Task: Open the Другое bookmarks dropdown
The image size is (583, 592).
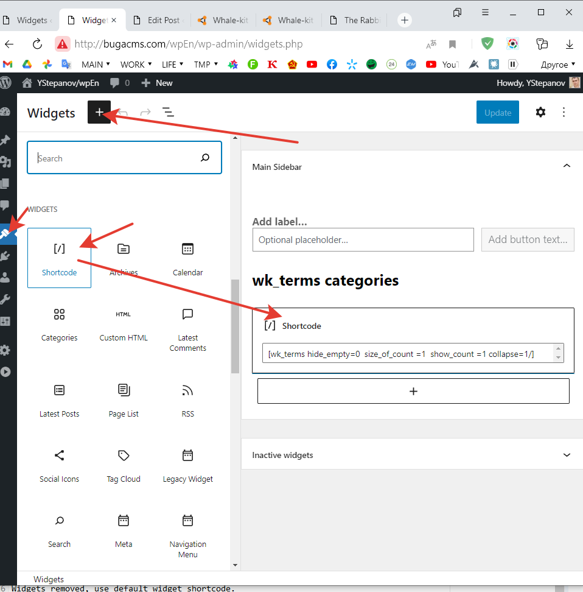Action: [557, 65]
